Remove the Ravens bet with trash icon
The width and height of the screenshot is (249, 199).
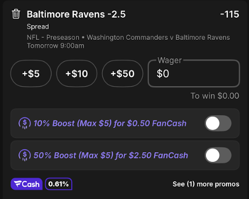tap(16, 14)
